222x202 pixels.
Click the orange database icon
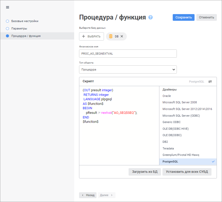pyautogui.click(x=111, y=36)
